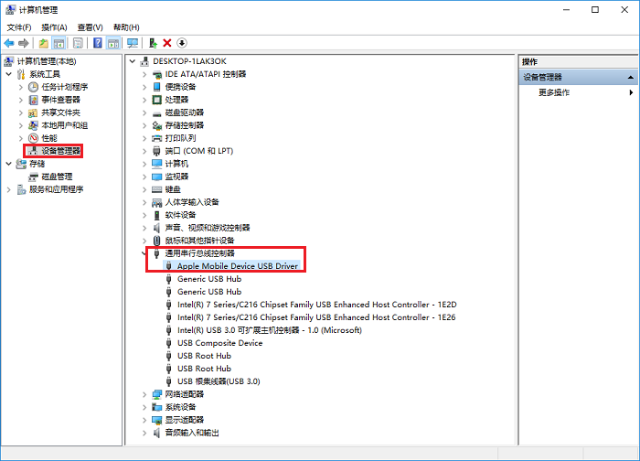Click the down-arrow disable device toolbar icon
Image resolution: width=640 pixels, height=461 pixels.
pyautogui.click(x=182, y=43)
